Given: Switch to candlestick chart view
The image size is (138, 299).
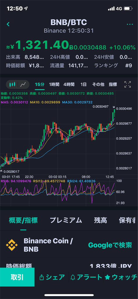Looking at the screenshot, I should (x=12, y=84).
